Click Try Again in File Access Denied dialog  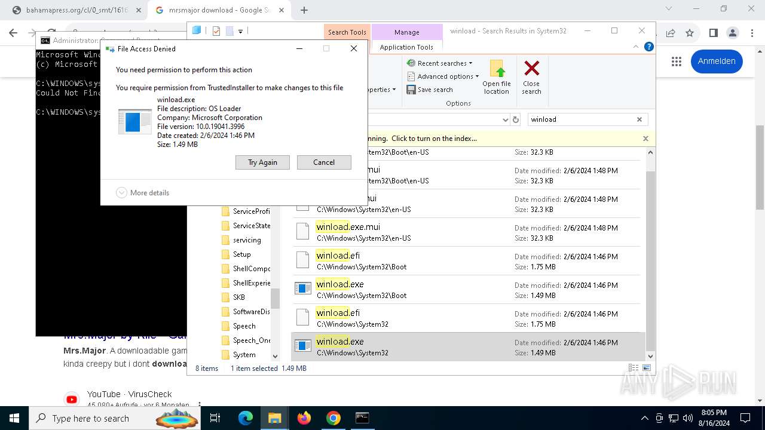click(262, 162)
